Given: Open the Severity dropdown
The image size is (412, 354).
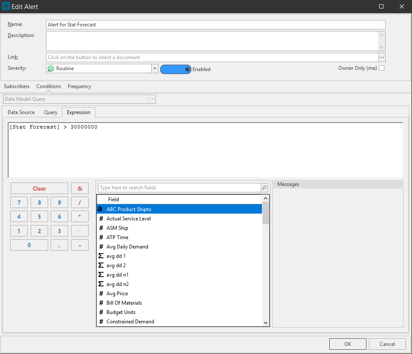Looking at the screenshot, I should (x=155, y=69).
